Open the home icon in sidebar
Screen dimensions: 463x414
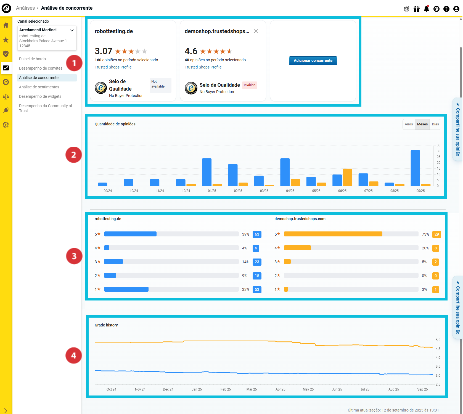(x=6, y=25)
